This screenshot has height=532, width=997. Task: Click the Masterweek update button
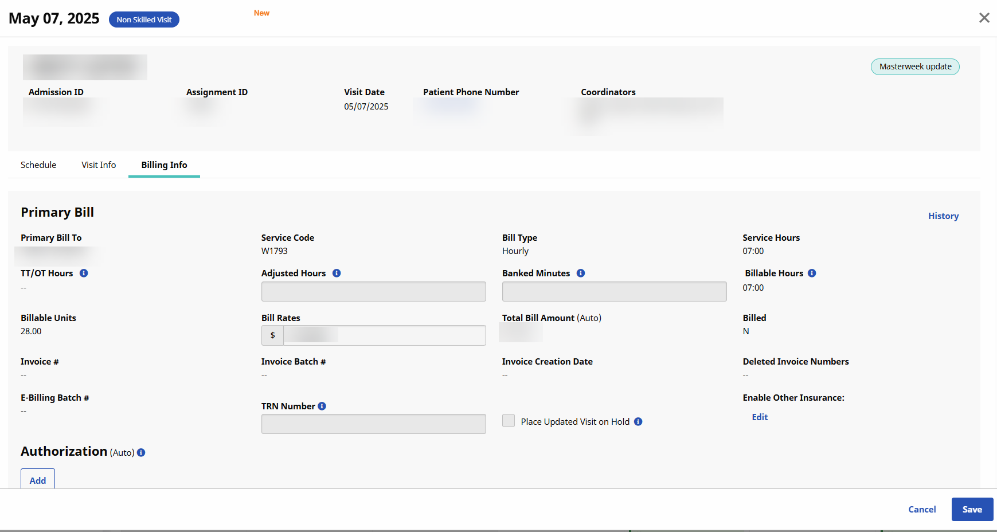coord(915,66)
